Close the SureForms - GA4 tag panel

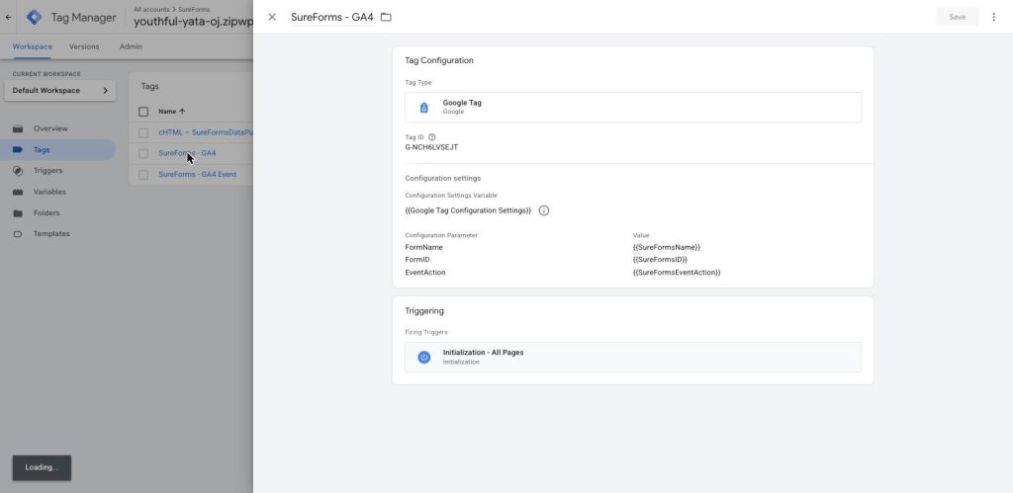(x=272, y=17)
